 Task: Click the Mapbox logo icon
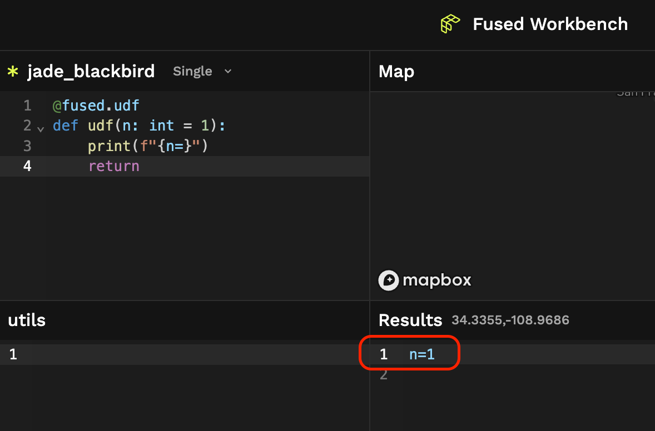pos(389,280)
